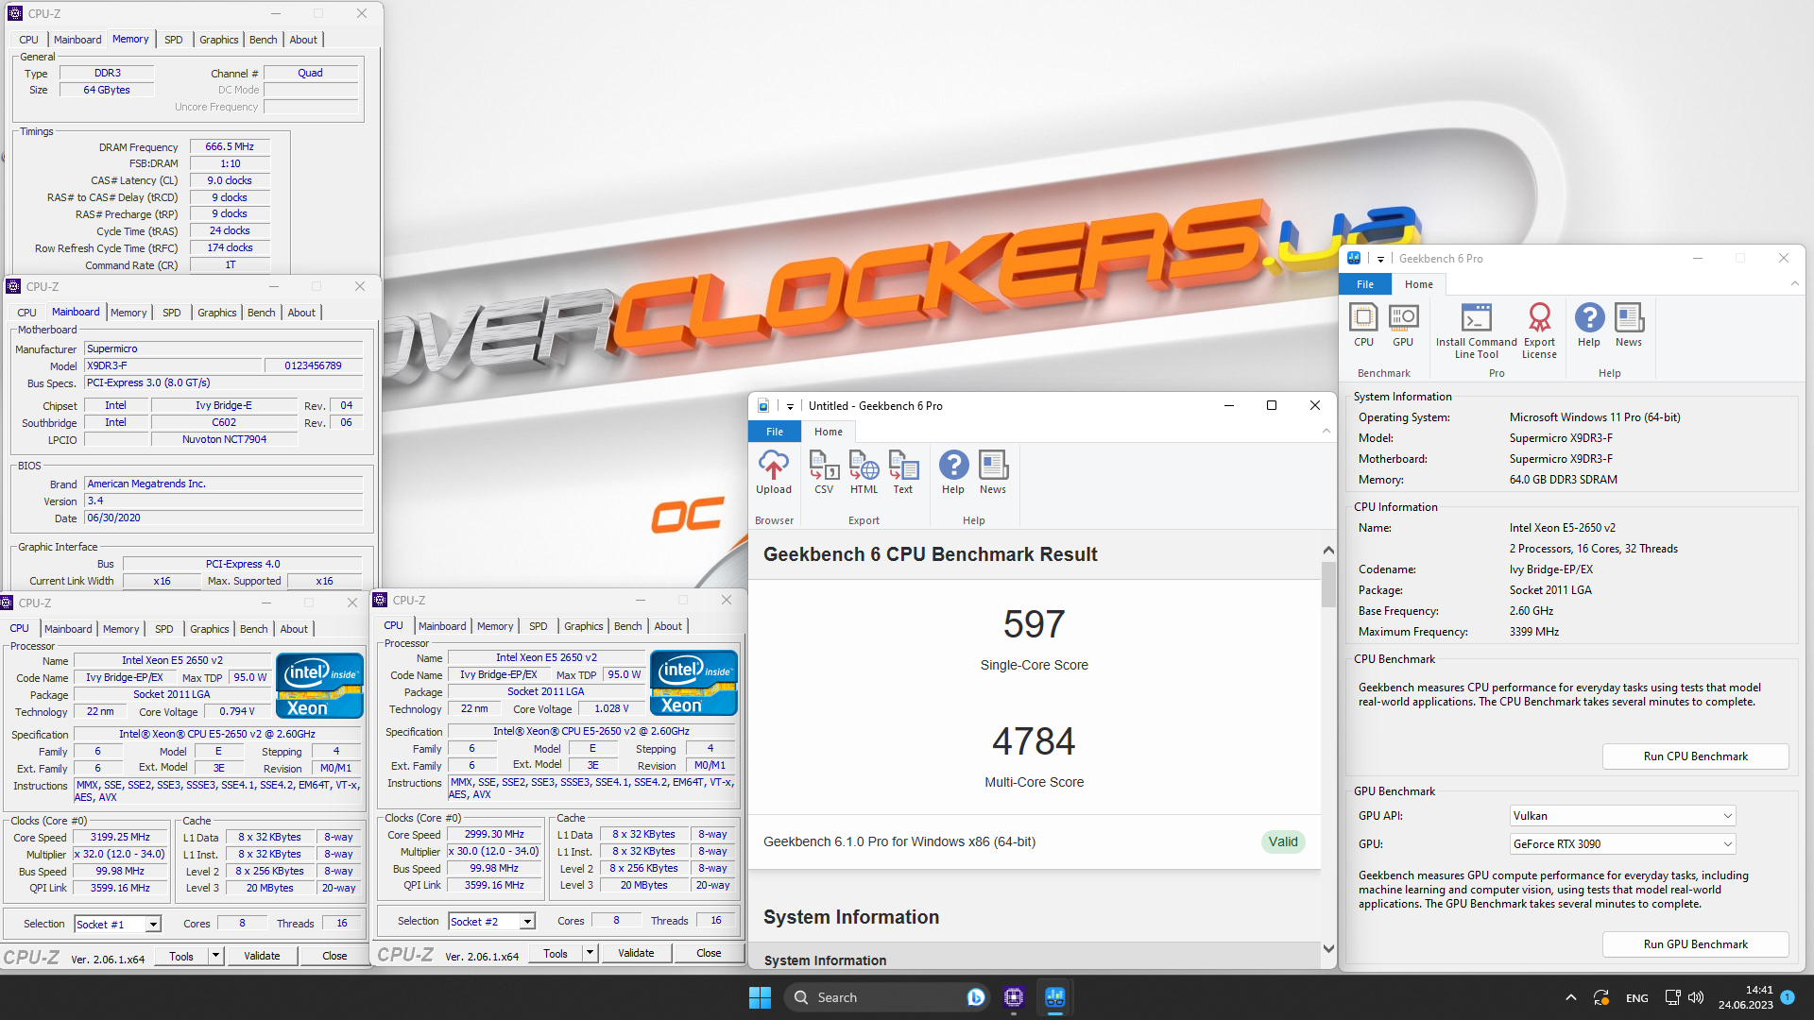Click network icon in system tray
Viewport: 1814px width, 1020px height.
pyautogui.click(x=1672, y=997)
